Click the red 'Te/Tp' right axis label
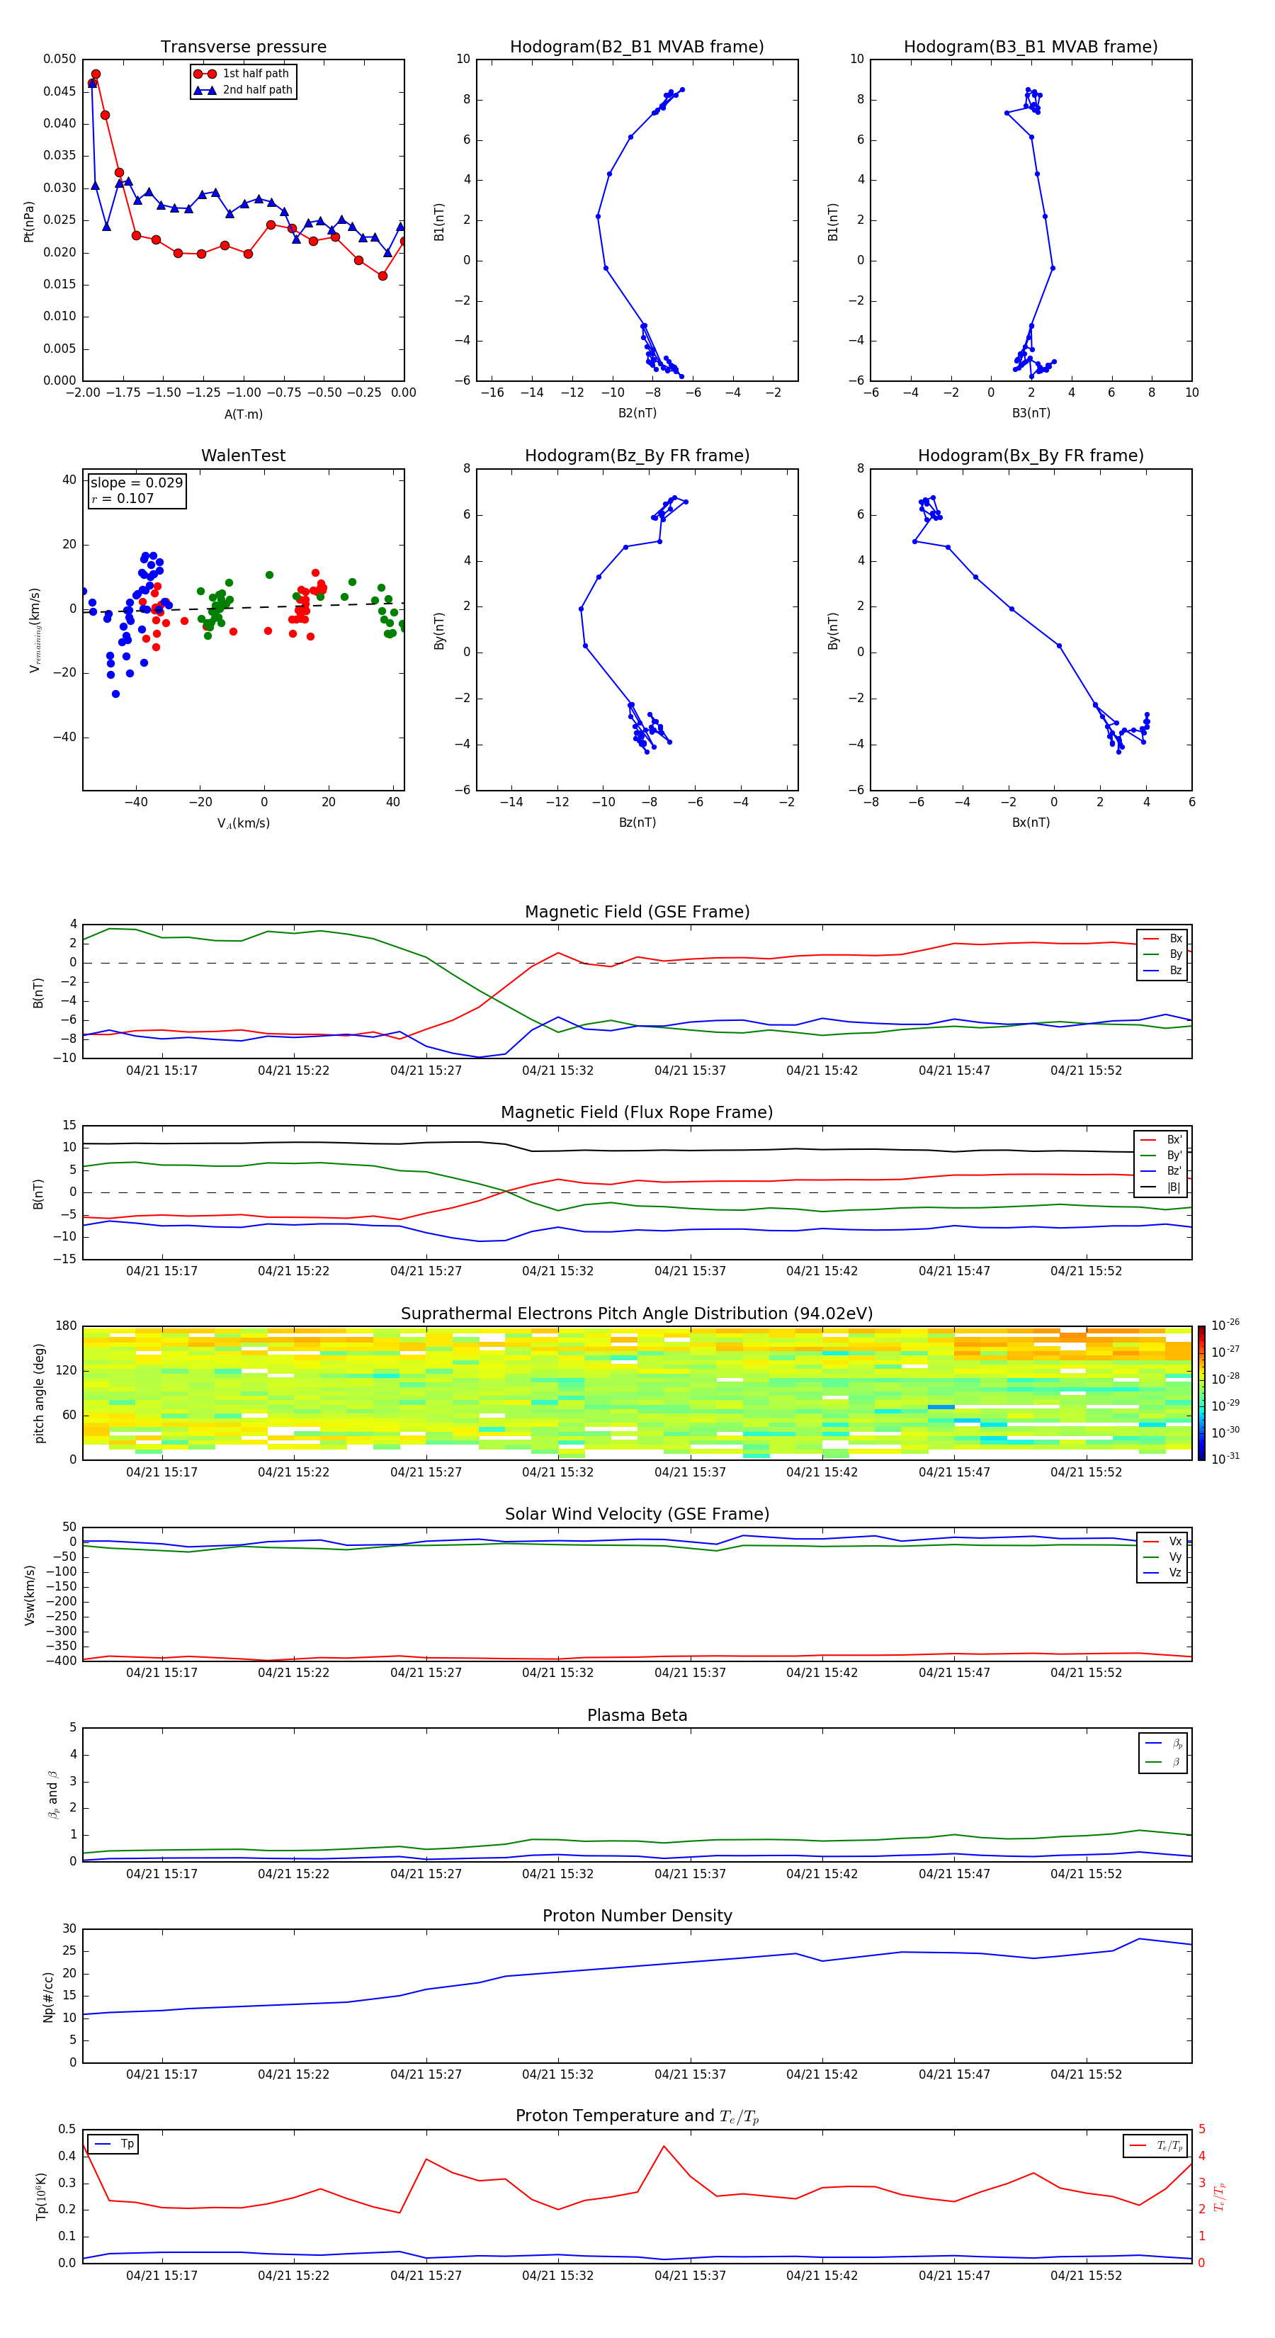Screen dimensions: 1275x2338 [1220, 2196]
